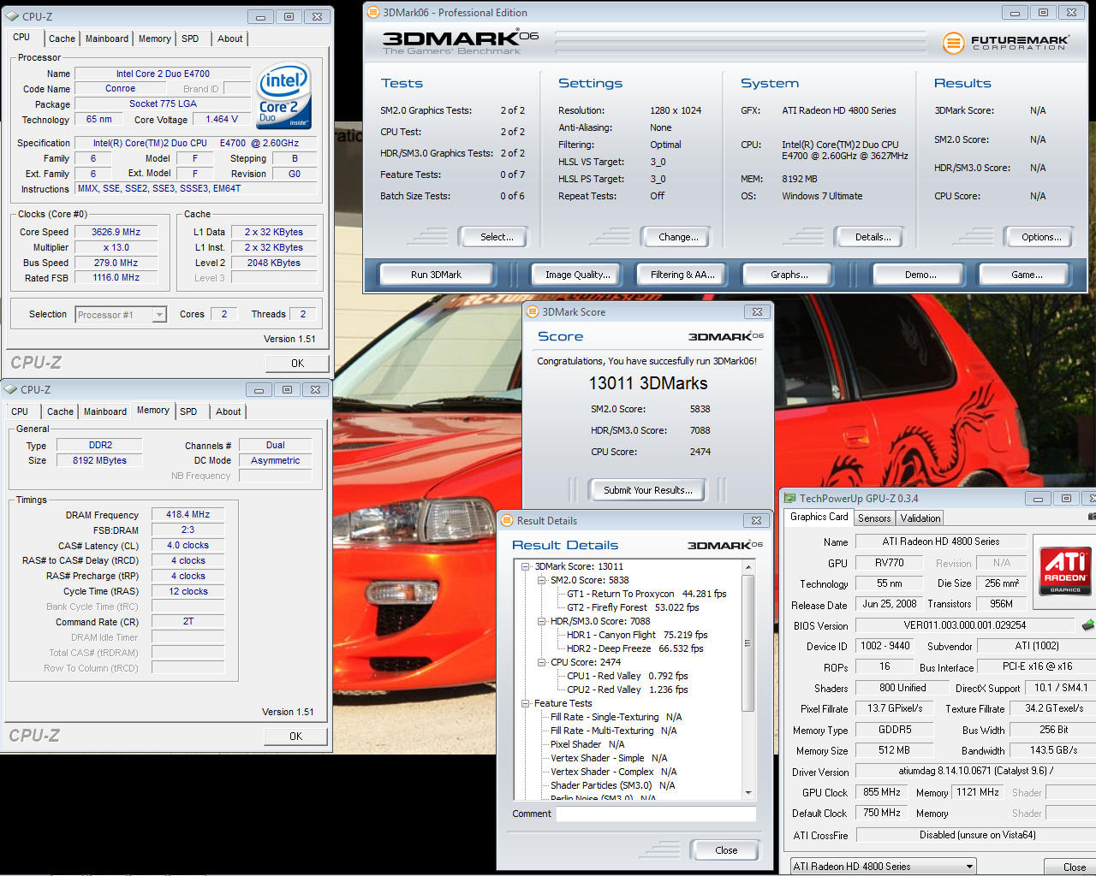Viewport: 1096px width, 876px height.
Task: Click the ATI Radeon Graphics logo in GPU-Z
Action: coord(1066,571)
